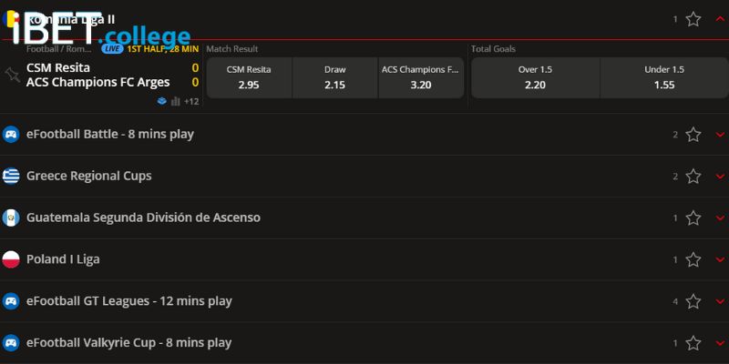The height and width of the screenshot is (364, 729).
Task: Toggle favorite star for eFootball Battle
Action: coord(693,134)
